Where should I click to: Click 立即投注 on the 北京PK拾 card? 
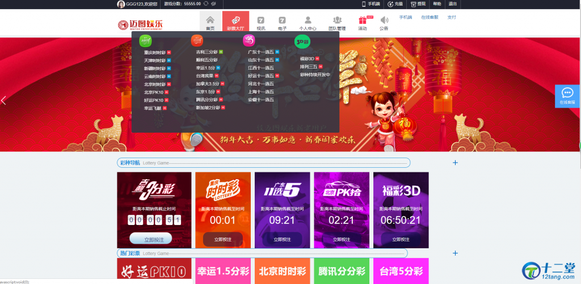(x=341, y=239)
